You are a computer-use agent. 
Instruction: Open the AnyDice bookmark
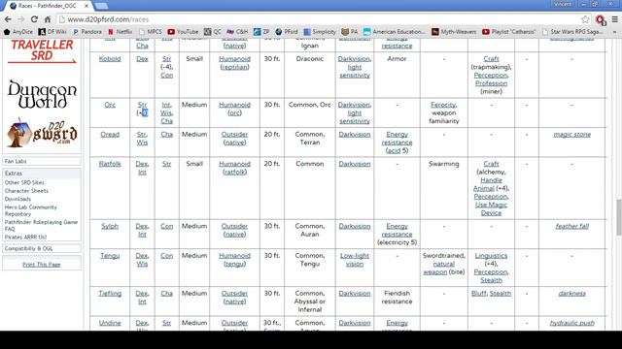tap(18, 32)
